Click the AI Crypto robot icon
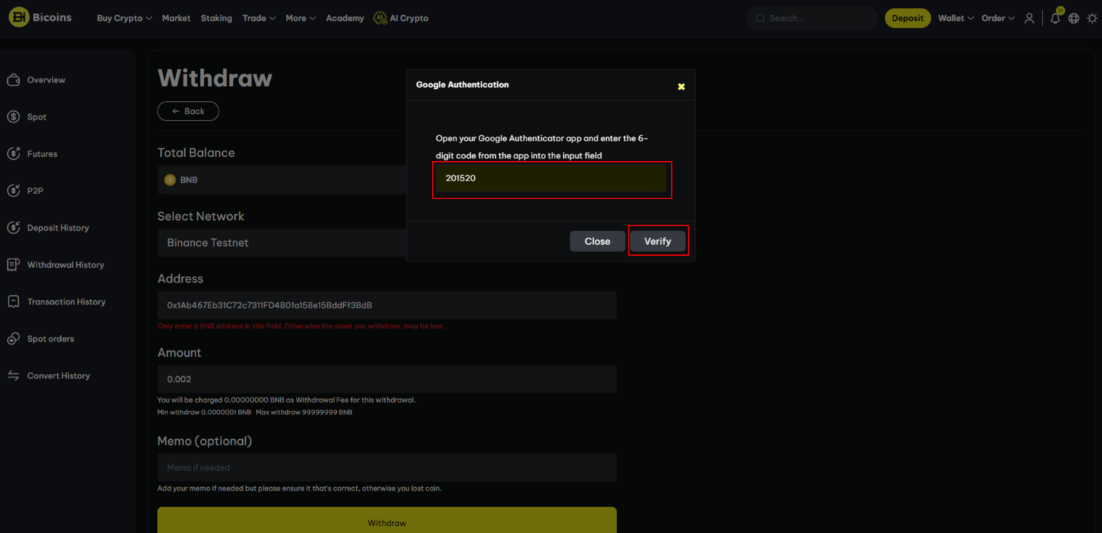This screenshot has width=1102, height=533. pyautogui.click(x=380, y=18)
